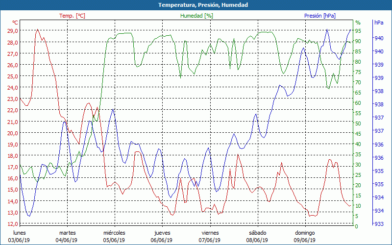Click temperature axis value "23,0"
This screenshot has width=392, height=245.
point(12,99)
